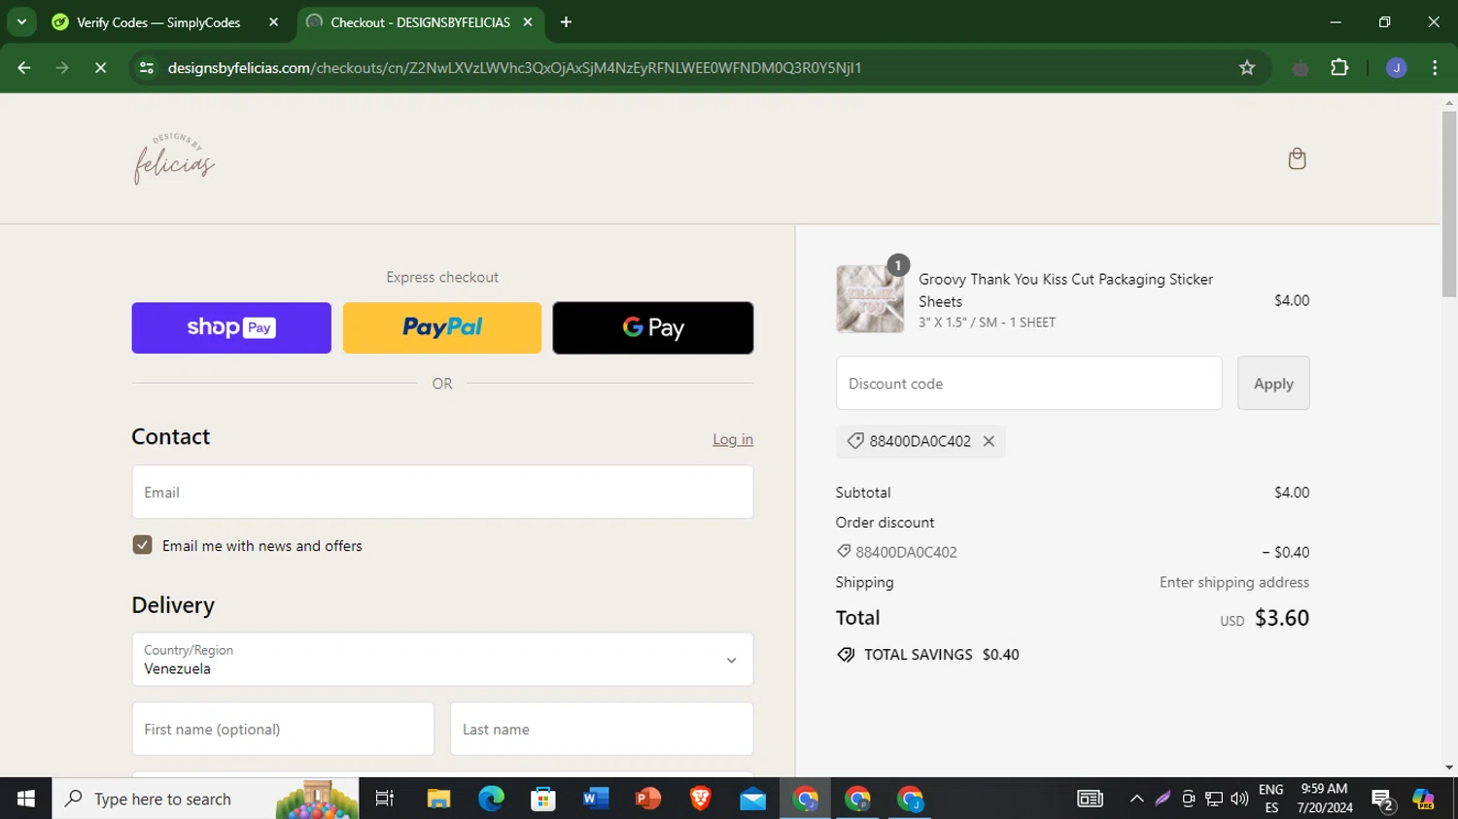Viewport: 1458px width, 819px height.
Task: Open the Country/Region dropdown
Action: point(442,660)
